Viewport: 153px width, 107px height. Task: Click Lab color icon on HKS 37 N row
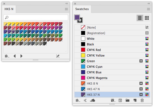point(147,95)
